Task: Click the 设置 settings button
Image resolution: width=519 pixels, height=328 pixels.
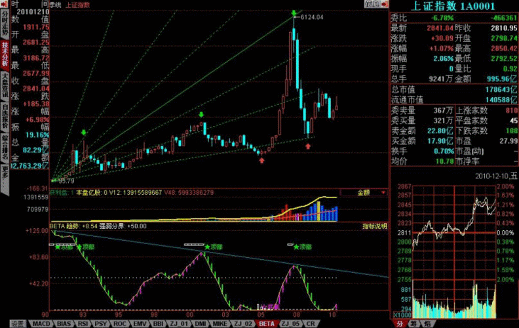Action: click(x=18, y=323)
